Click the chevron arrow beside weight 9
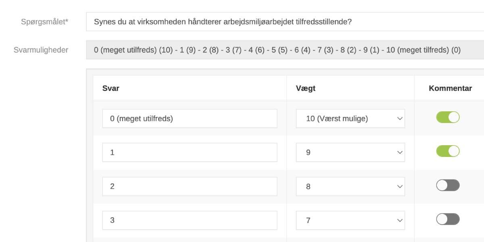The image size is (484, 242). [400, 152]
